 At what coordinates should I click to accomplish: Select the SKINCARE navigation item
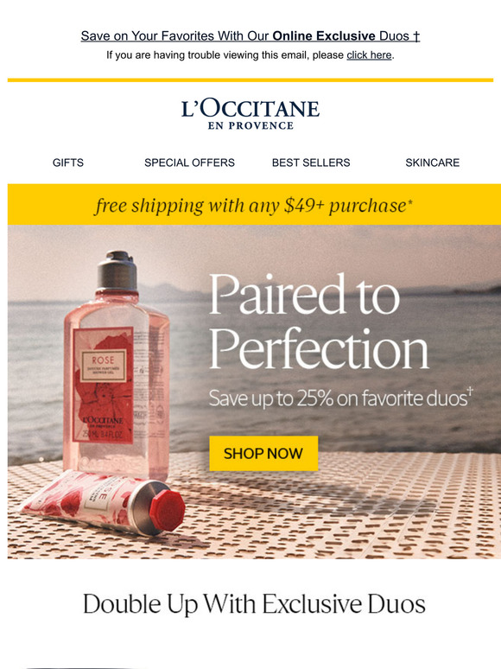(x=433, y=162)
